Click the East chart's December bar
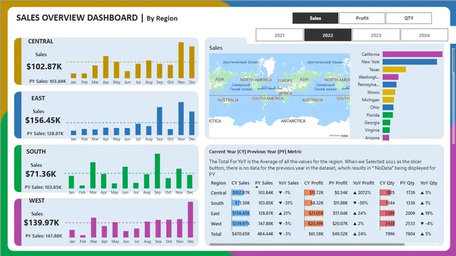 (x=192, y=123)
